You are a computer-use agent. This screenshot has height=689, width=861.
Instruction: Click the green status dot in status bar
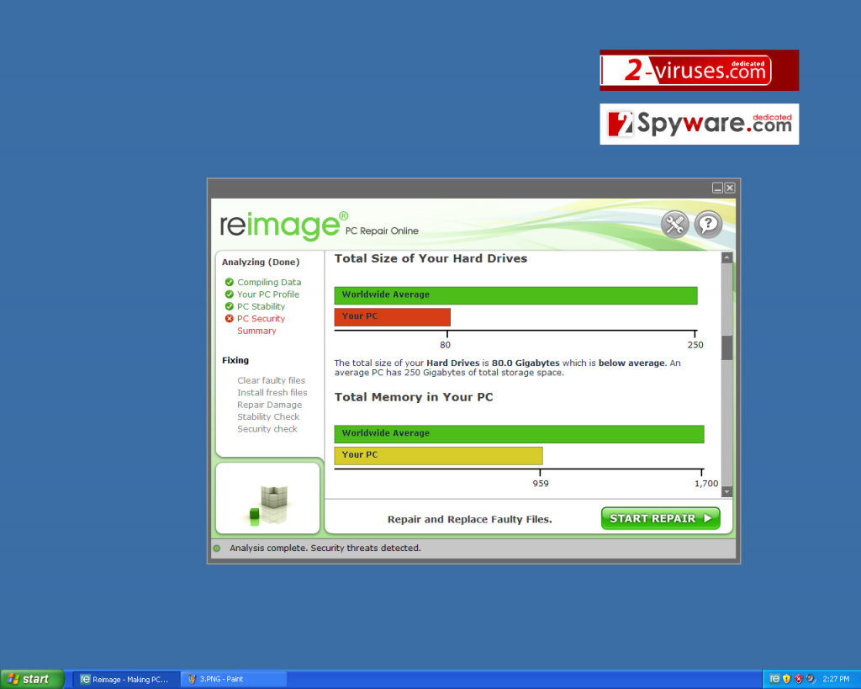(217, 549)
